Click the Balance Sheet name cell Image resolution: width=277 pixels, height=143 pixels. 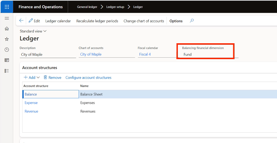click(x=91, y=94)
